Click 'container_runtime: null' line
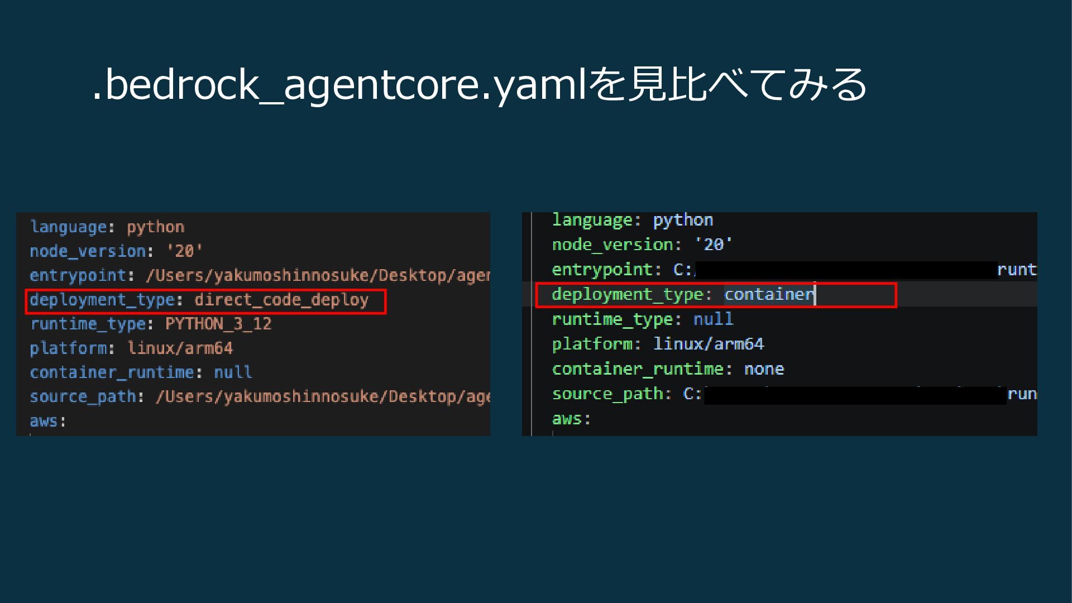The height and width of the screenshot is (603, 1072). coord(141,372)
